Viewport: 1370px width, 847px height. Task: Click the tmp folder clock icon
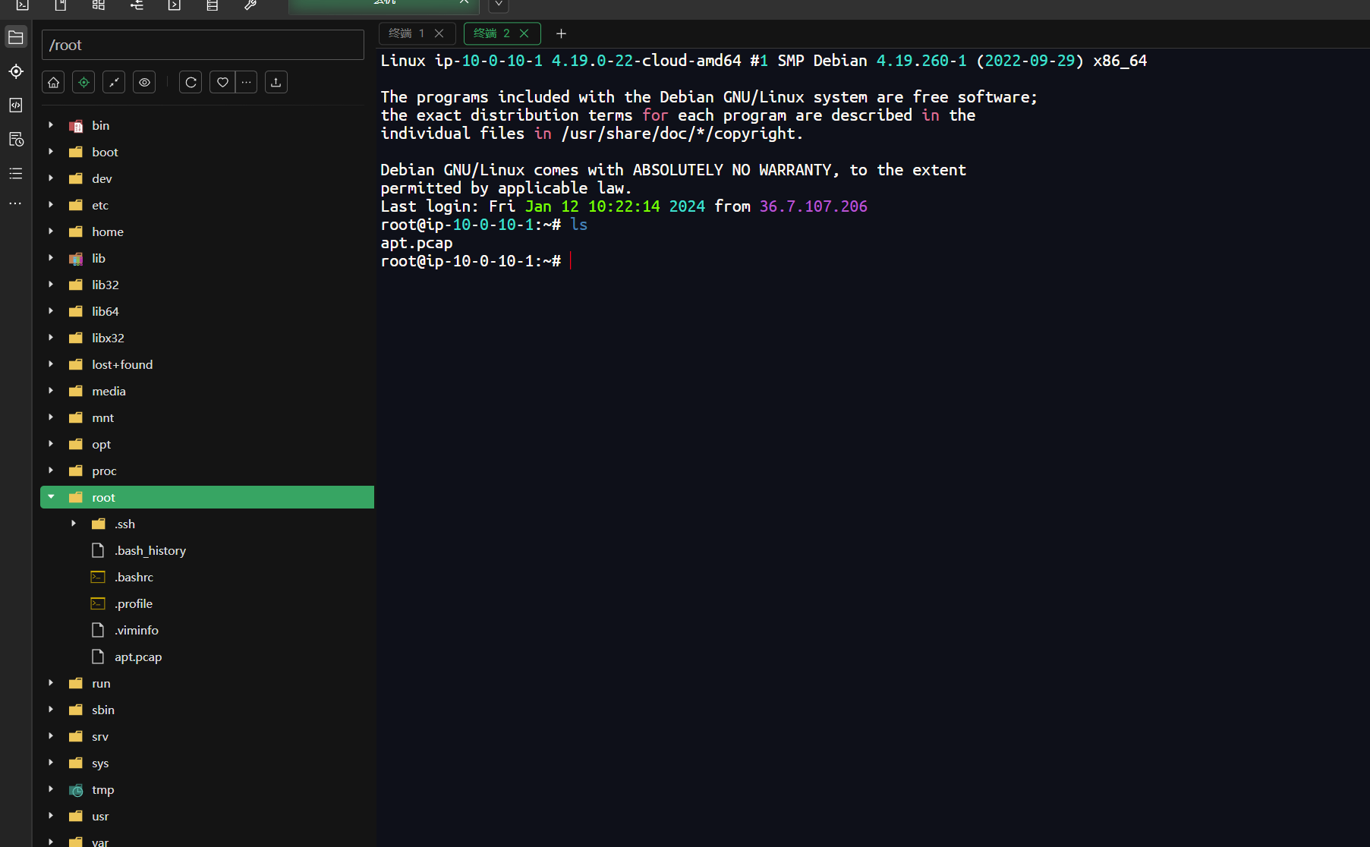76,790
